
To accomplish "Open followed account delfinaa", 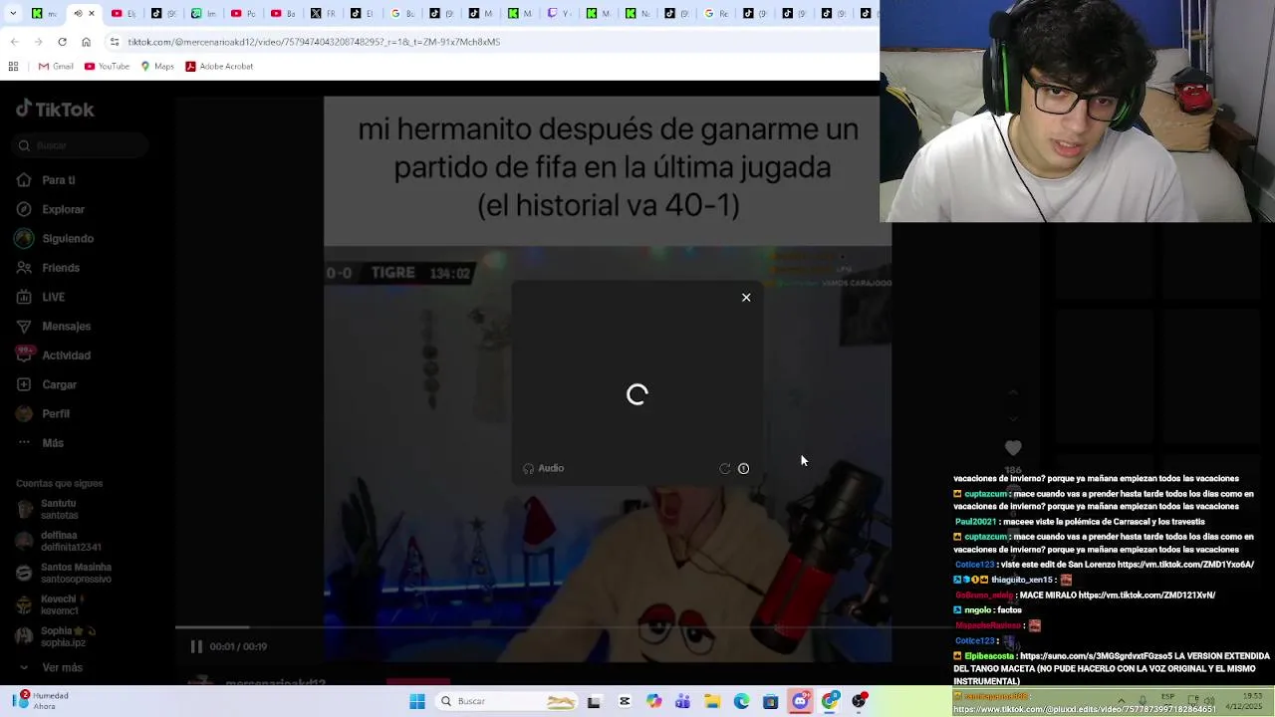I will (x=58, y=540).
